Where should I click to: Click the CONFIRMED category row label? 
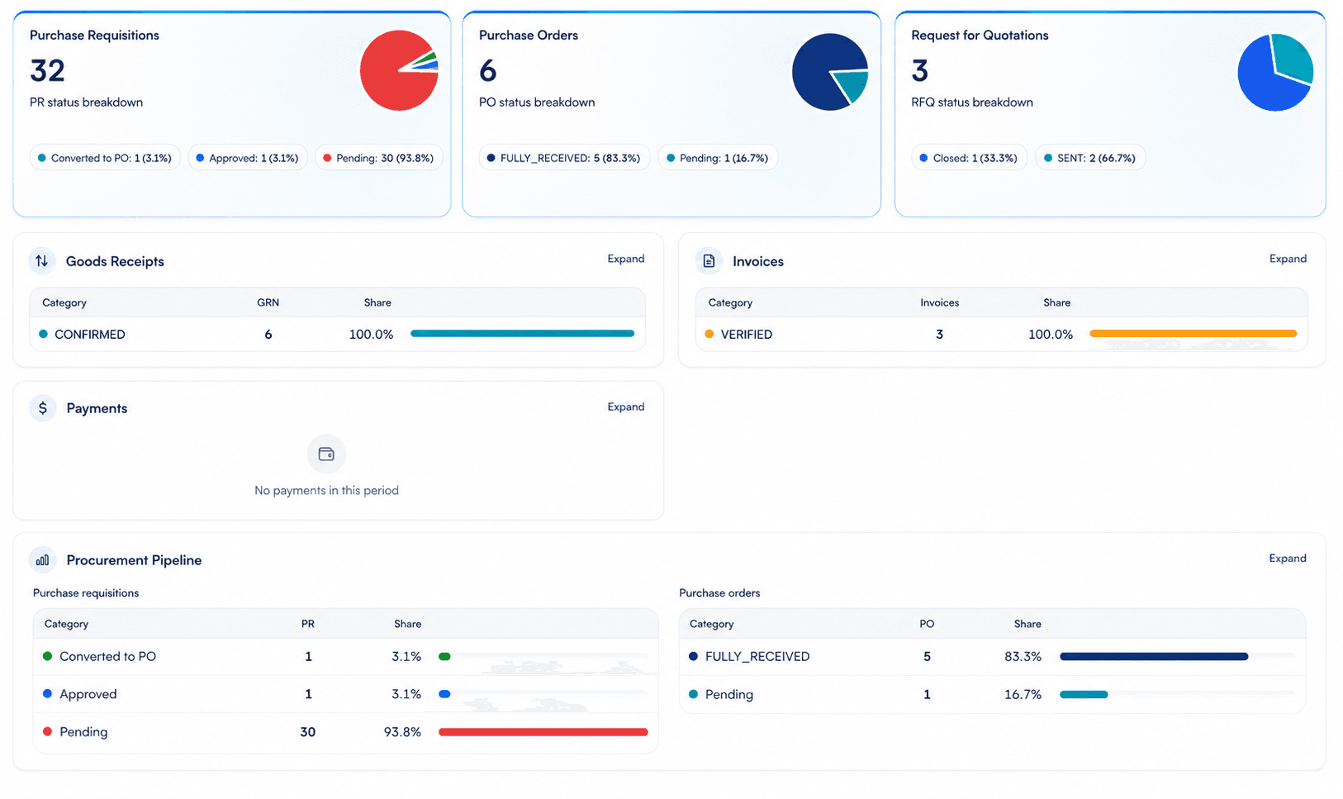(x=90, y=335)
